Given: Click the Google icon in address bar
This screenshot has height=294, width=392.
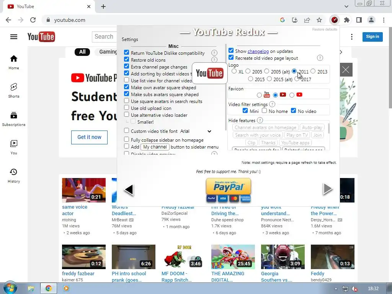Looking at the screenshot, I should [x=283, y=20].
